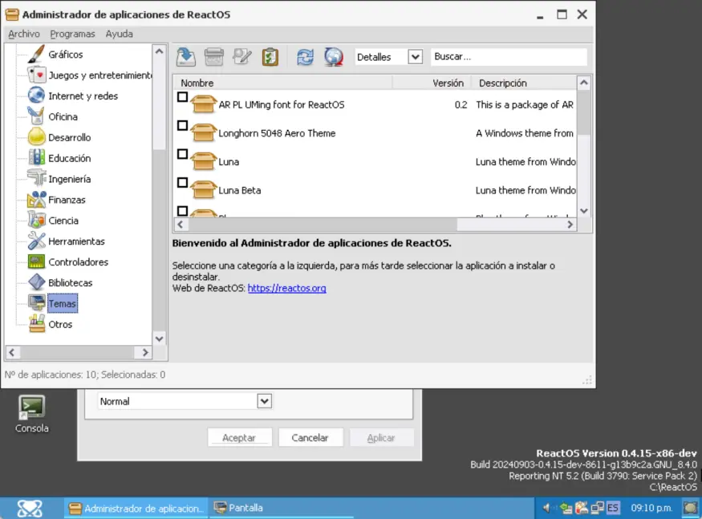Screen dimensions: 702x519
Task: Click the Uninstall toolbar icon
Action: pyautogui.click(x=214, y=57)
